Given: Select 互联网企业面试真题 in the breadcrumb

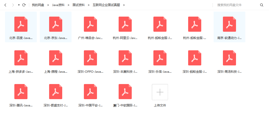Looking at the screenshot, I should (x=106, y=5).
